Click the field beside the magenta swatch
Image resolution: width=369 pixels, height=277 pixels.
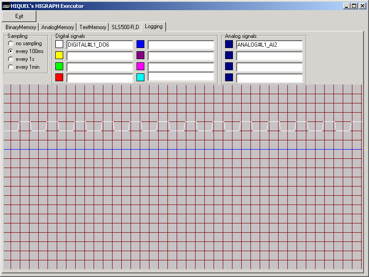[x=181, y=67]
